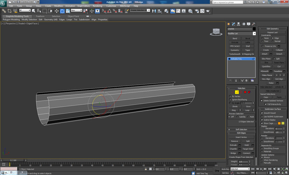Open the Rendering menu
This screenshot has width=289, height=175.
[98, 6]
